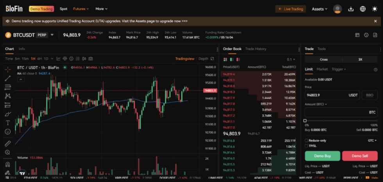Enable the TP/SL checkbox

[306, 146]
